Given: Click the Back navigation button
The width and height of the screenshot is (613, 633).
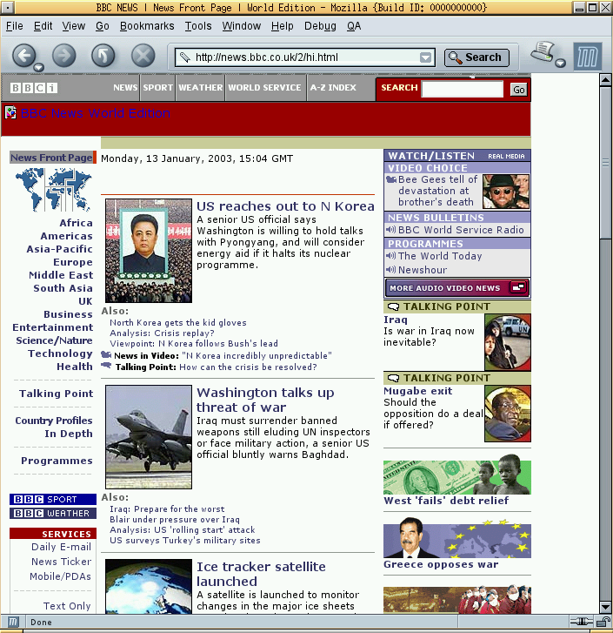Looking at the screenshot, I should 23,57.
